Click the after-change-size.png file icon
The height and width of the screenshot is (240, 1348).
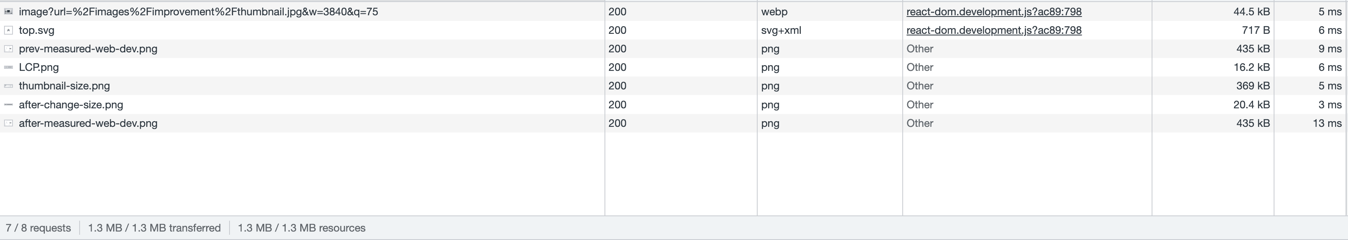point(8,105)
